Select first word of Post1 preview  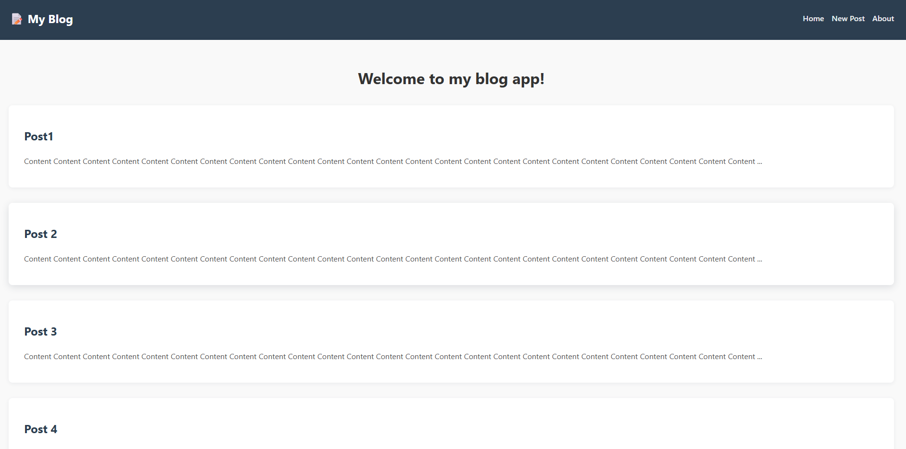pyautogui.click(x=38, y=162)
